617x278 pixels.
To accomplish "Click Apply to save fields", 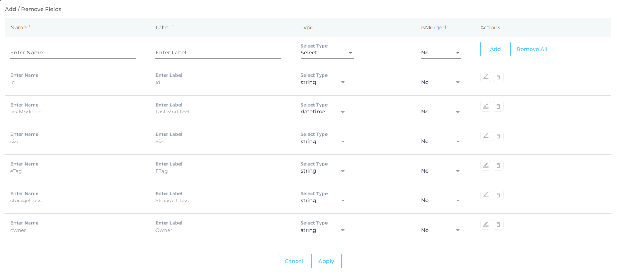I will (x=326, y=261).
